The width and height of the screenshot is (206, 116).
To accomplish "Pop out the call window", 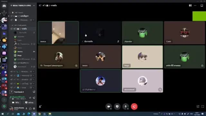I will pyautogui.click(x=198, y=106).
